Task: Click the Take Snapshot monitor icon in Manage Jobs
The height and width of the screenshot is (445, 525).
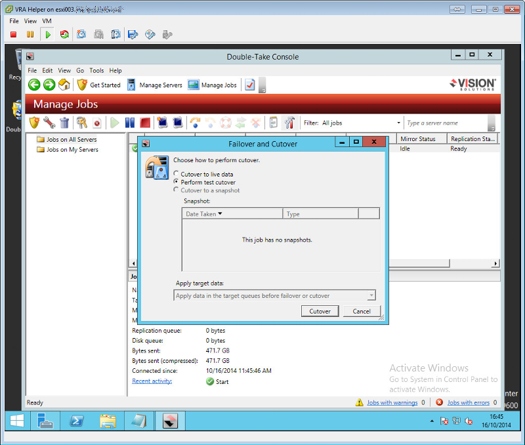Action: pos(162,123)
